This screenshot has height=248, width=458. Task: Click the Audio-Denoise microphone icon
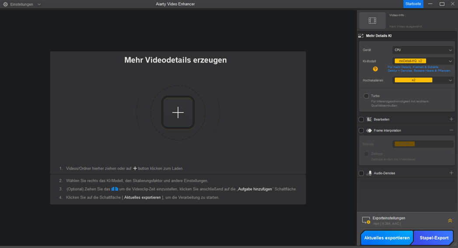(370, 173)
